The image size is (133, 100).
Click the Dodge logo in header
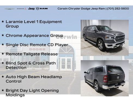[22, 9]
